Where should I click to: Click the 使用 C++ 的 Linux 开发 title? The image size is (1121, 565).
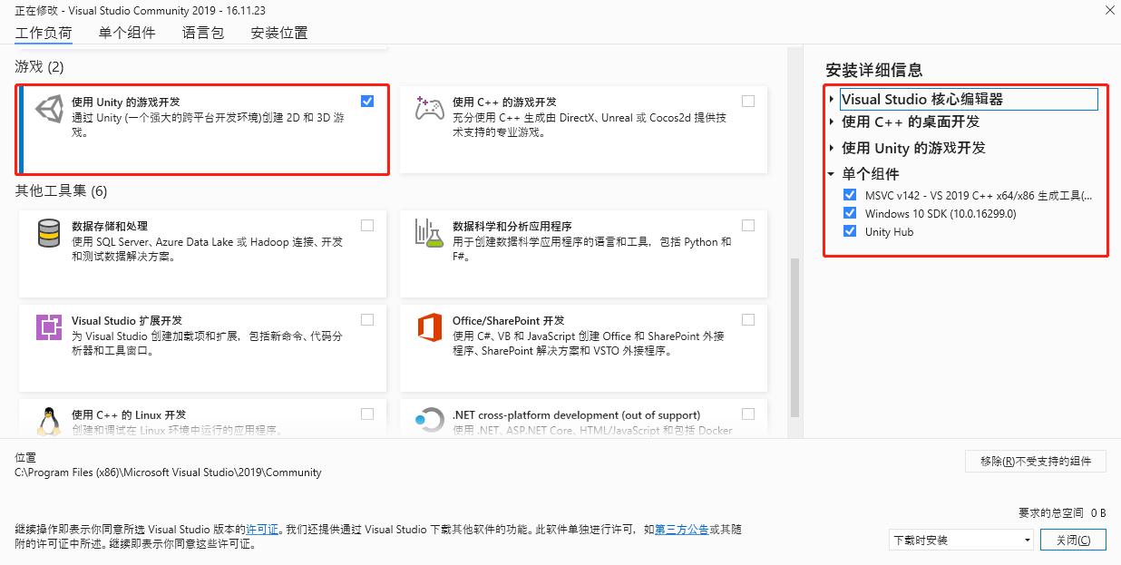coord(129,414)
